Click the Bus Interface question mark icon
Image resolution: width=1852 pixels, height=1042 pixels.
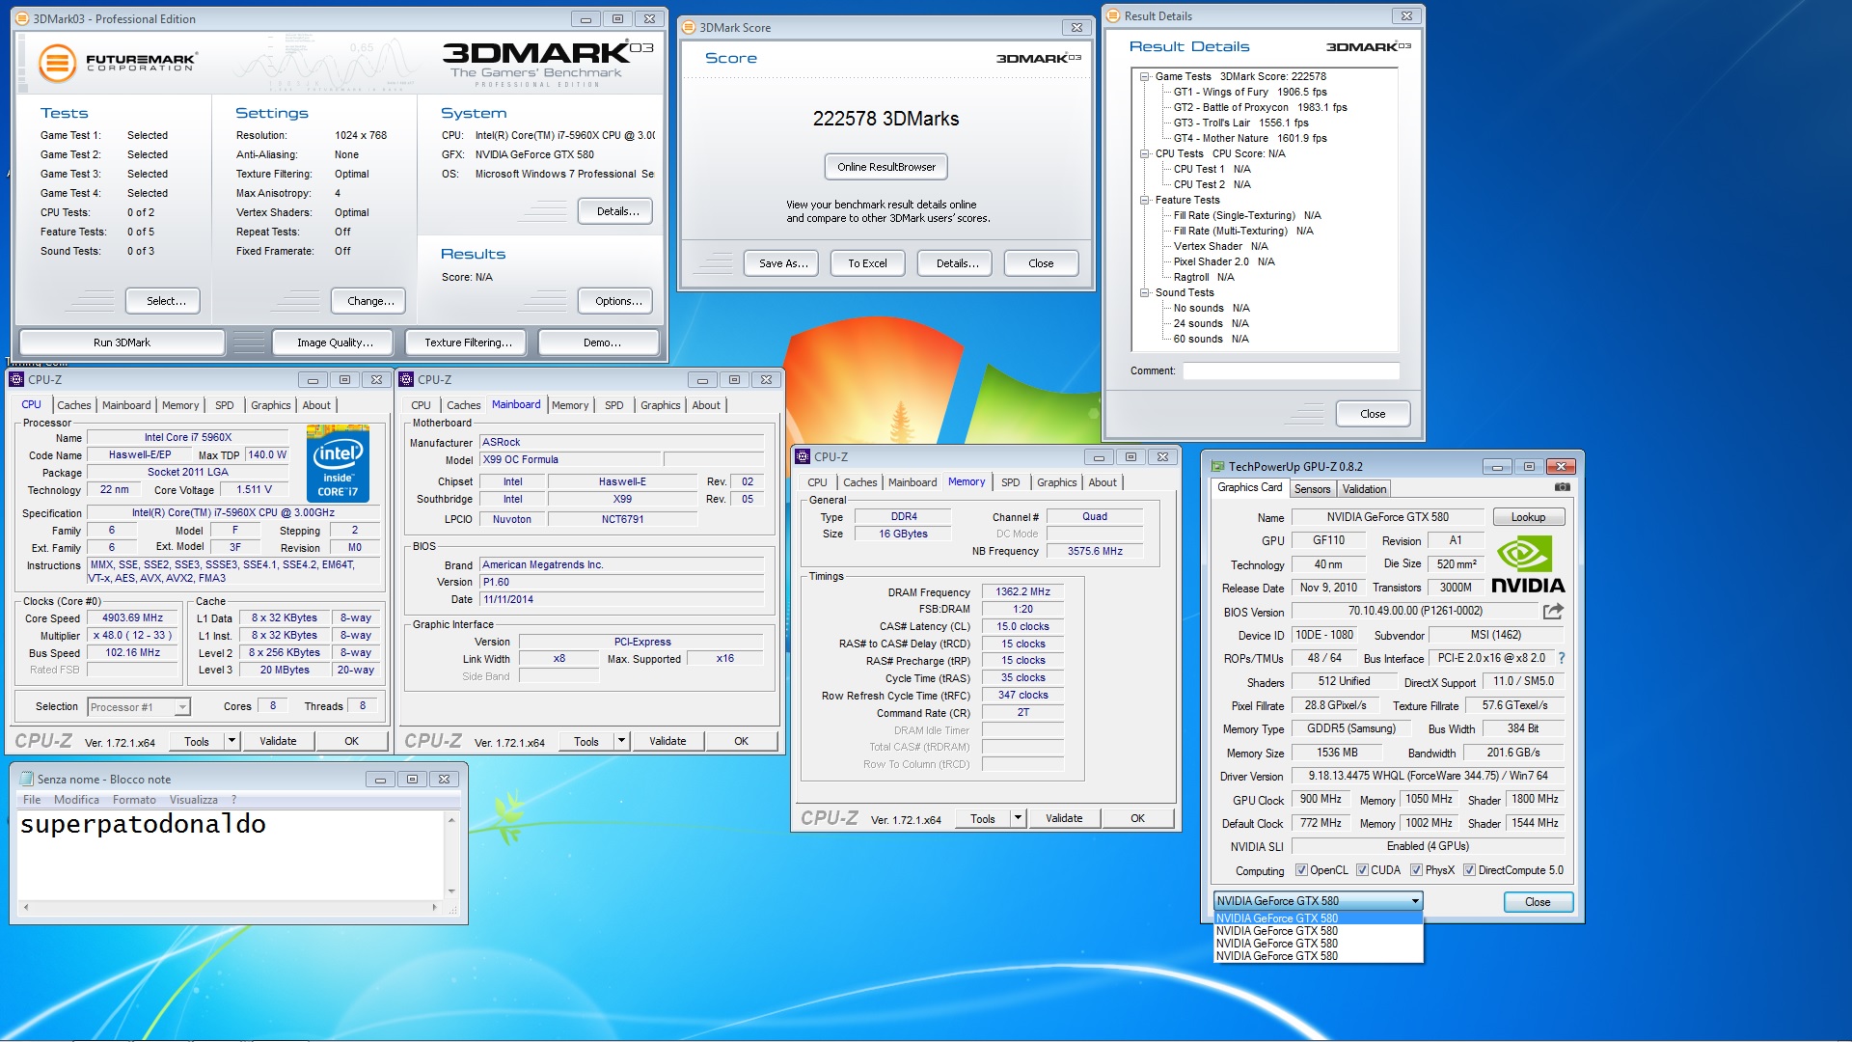[1562, 658]
